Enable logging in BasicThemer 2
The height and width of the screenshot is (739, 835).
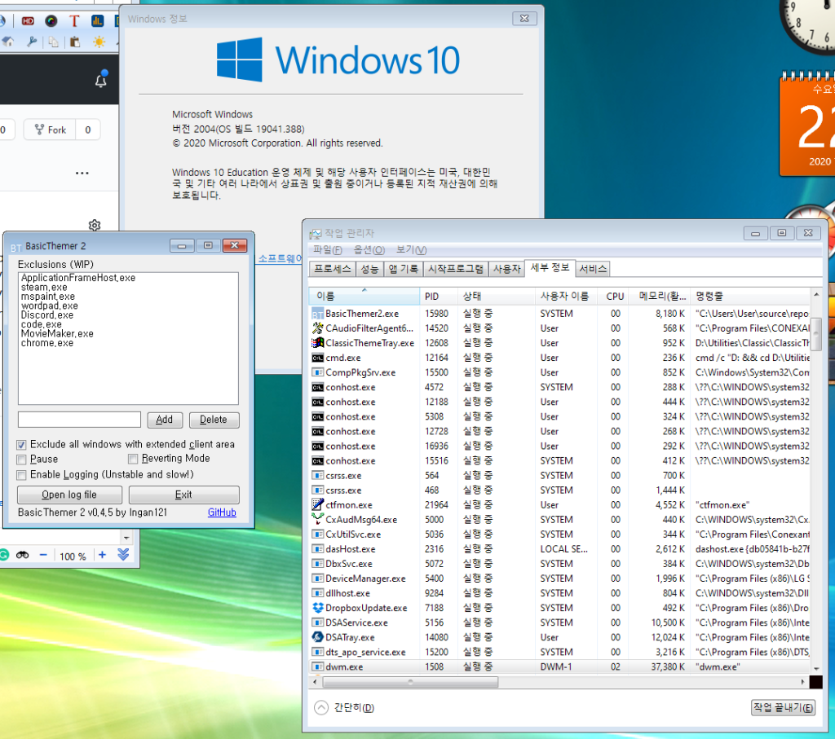pyautogui.click(x=22, y=474)
